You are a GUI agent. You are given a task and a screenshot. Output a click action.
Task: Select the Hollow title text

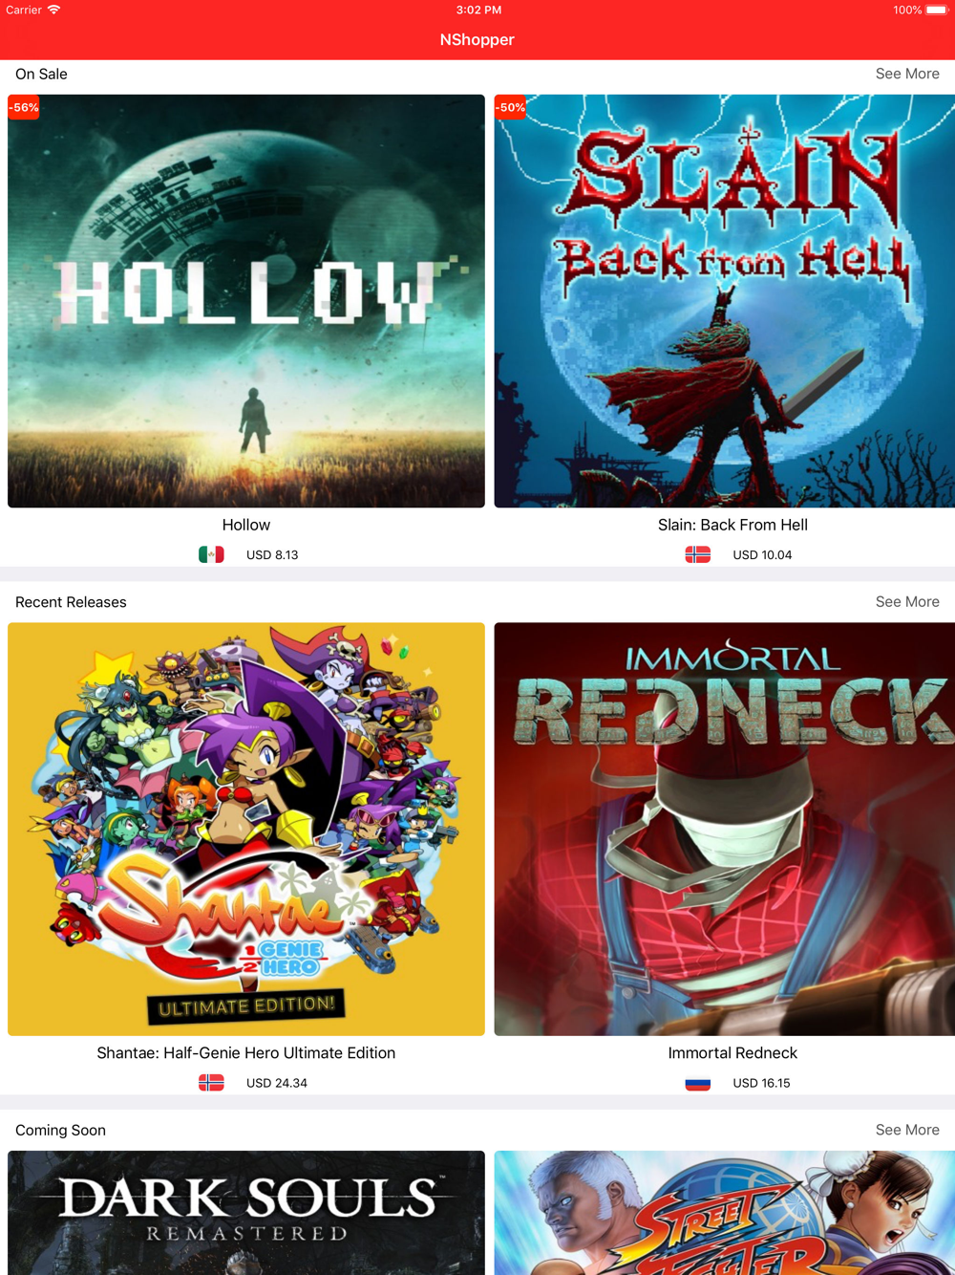click(x=246, y=525)
